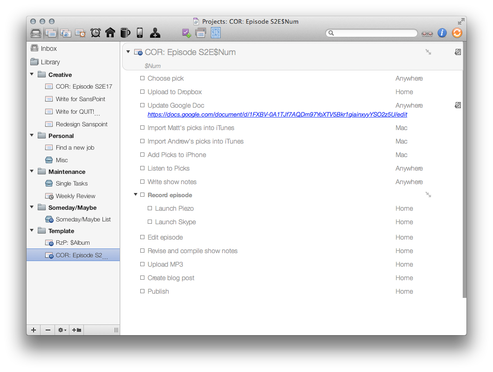Open the blue Inspector info icon

[442, 33]
